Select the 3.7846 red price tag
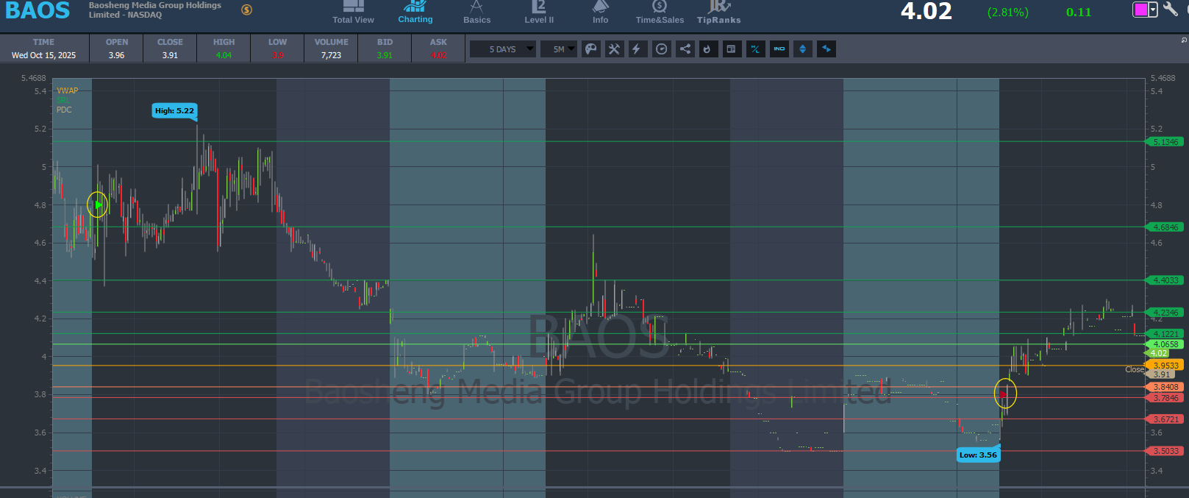 [1165, 398]
